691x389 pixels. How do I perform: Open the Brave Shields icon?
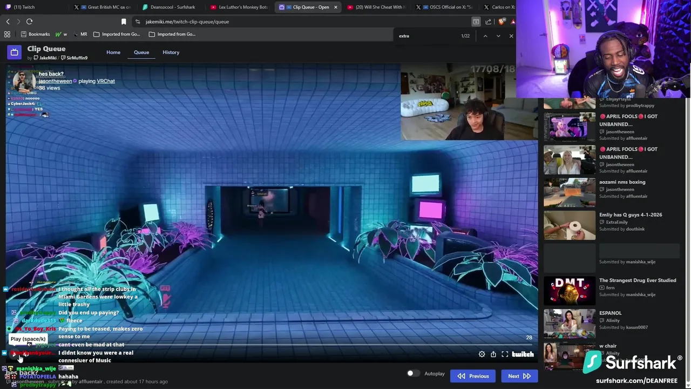click(502, 22)
